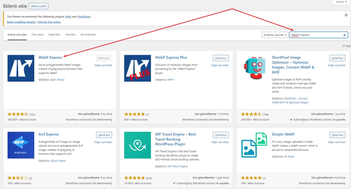Open Diğer ayrıntılar for WP Travel Engine
Image resolution: width=351 pixels, height=189 pixels.
[x=220, y=142]
